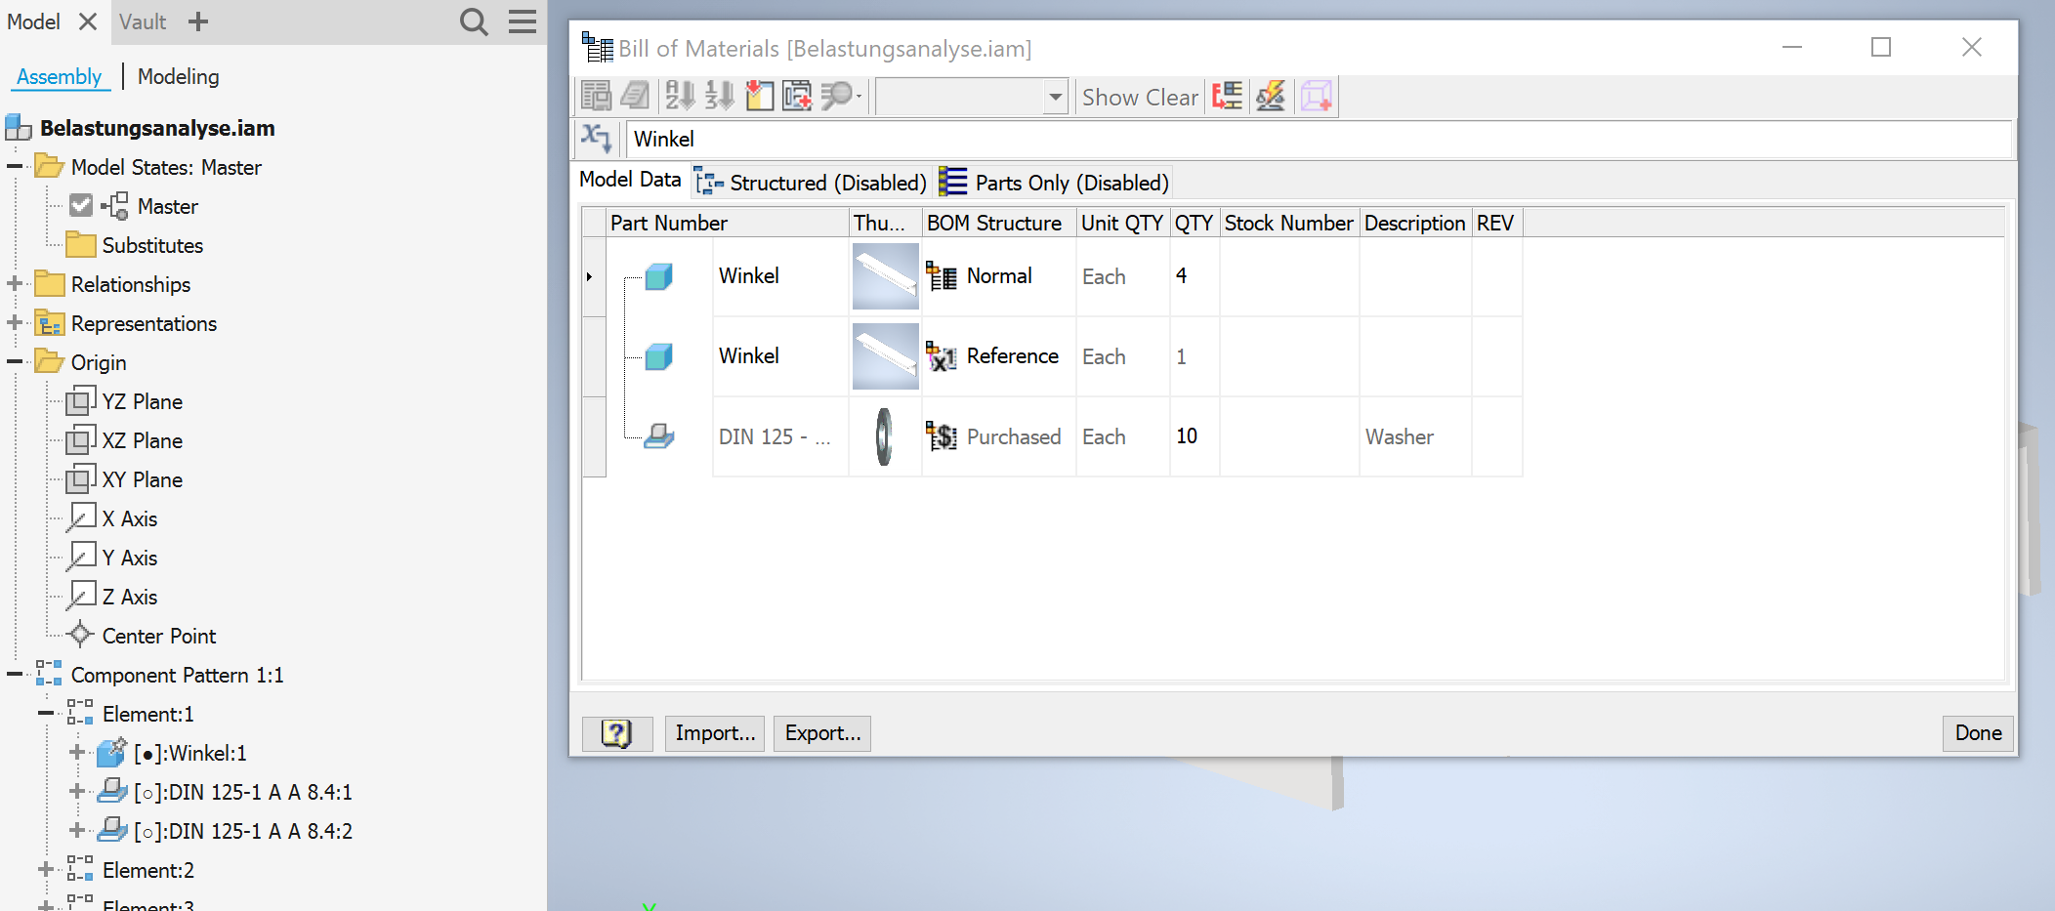Open the filter dropdown in the BOM toolbar
Image resolution: width=2055 pixels, height=911 pixels.
[x=1055, y=96]
